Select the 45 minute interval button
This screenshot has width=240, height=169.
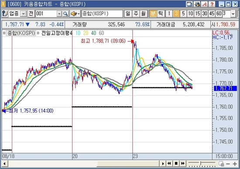212,14
